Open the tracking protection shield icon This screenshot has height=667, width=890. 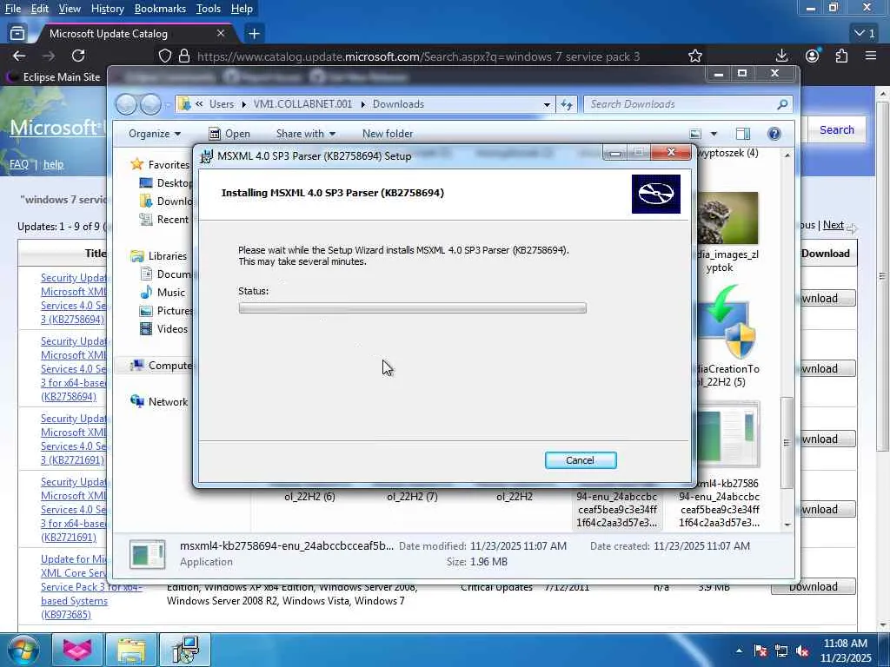164,56
